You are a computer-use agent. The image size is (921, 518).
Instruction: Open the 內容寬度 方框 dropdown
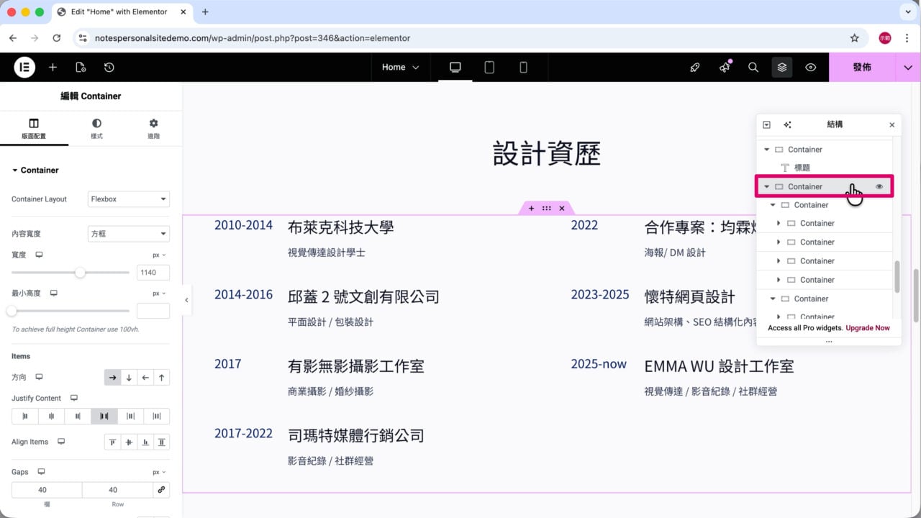point(129,234)
